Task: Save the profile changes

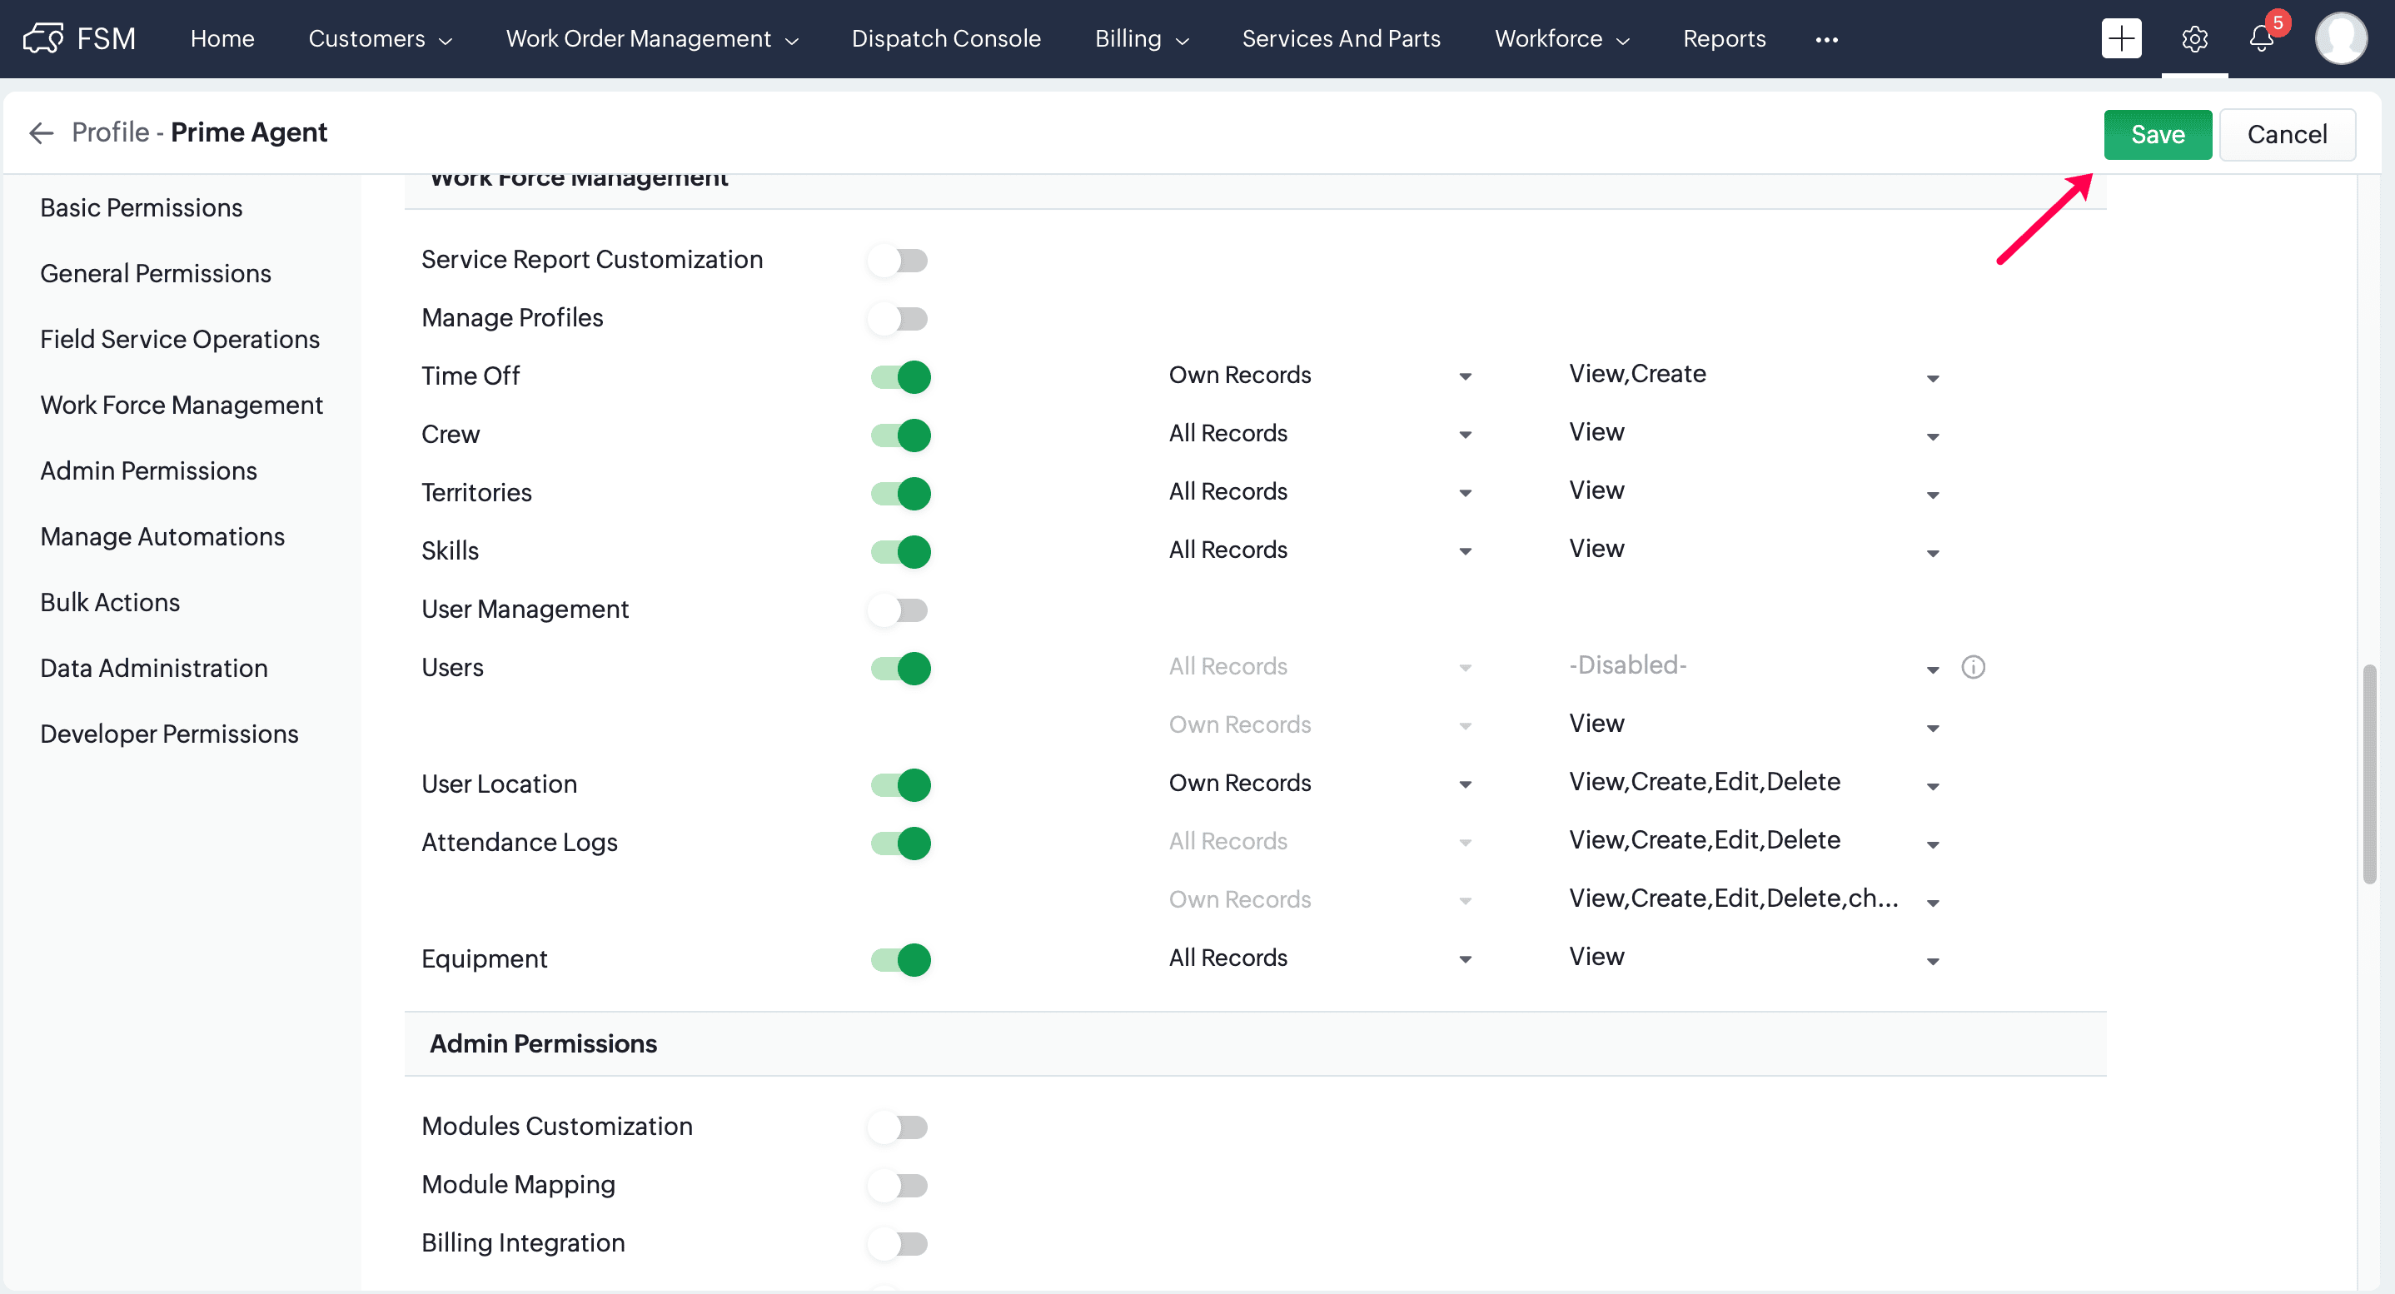Action: point(2157,134)
